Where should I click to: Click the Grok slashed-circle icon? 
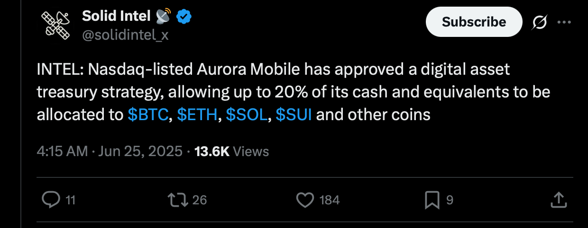[539, 22]
